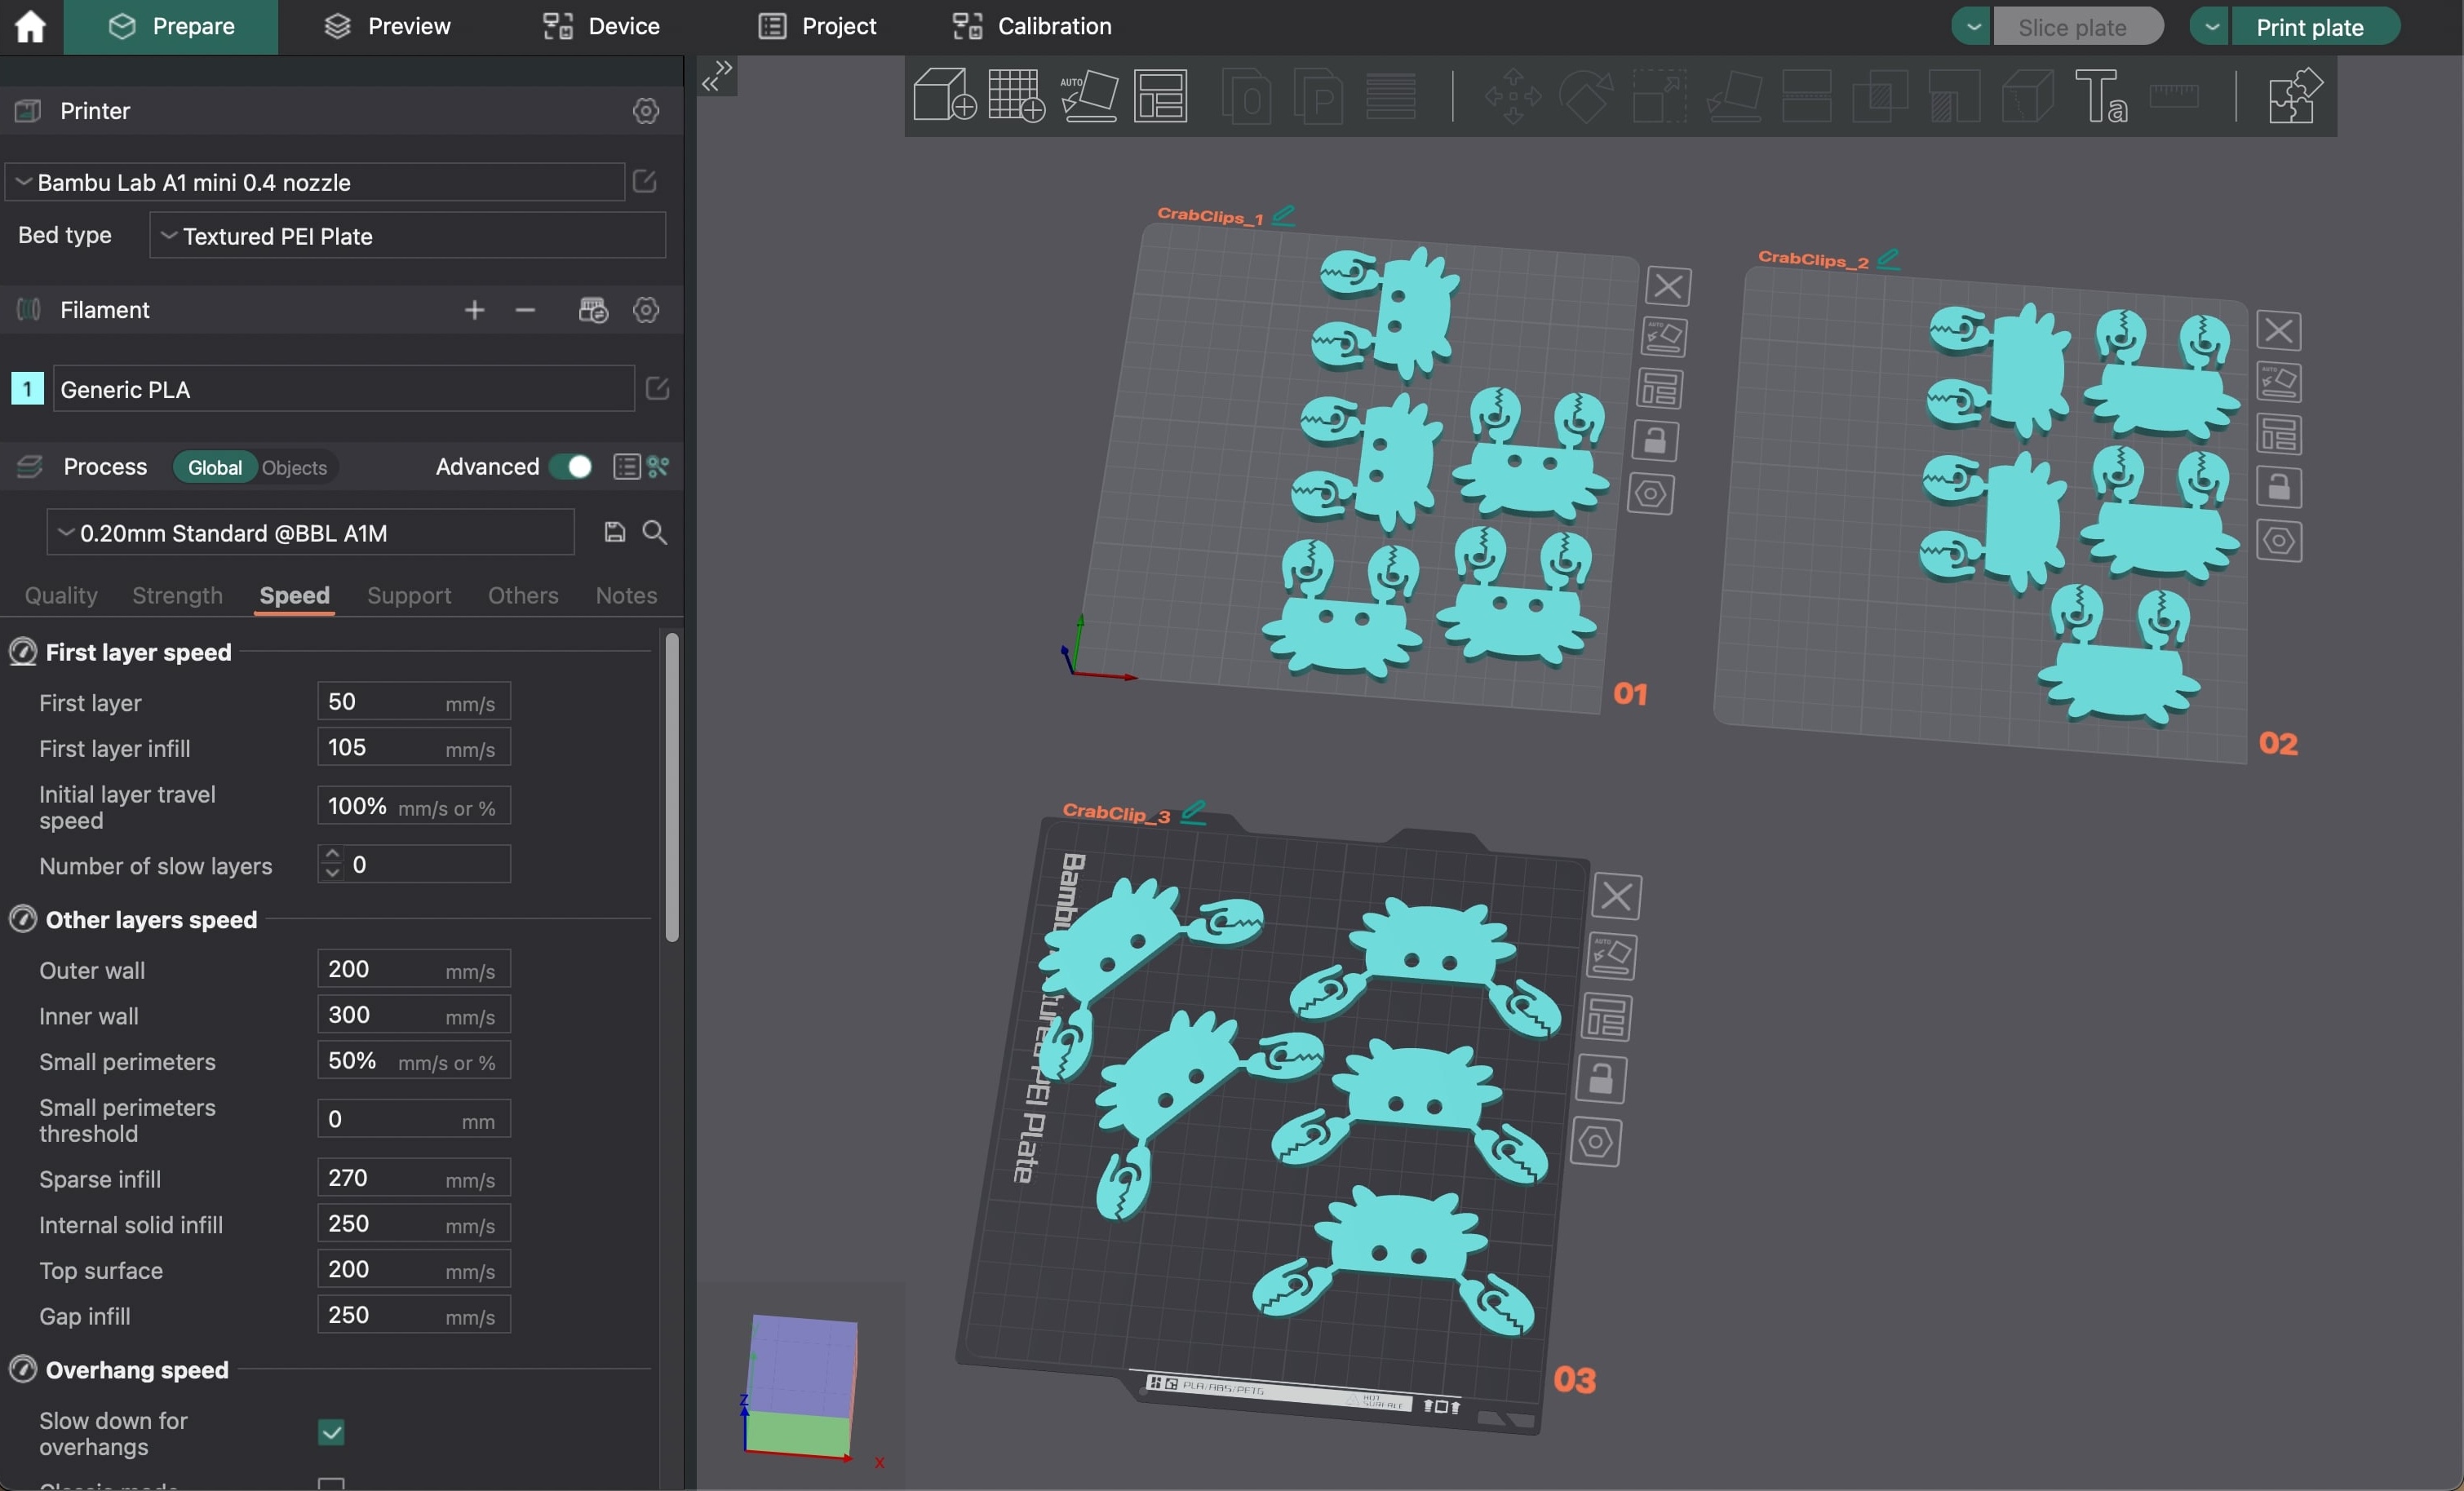Remove a filament with the minus icon
This screenshot has width=2464, height=1491.
[x=526, y=310]
